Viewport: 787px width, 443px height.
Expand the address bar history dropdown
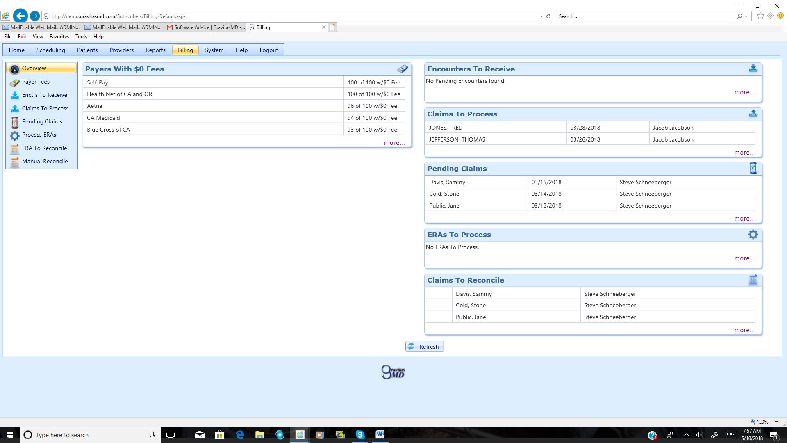[541, 16]
